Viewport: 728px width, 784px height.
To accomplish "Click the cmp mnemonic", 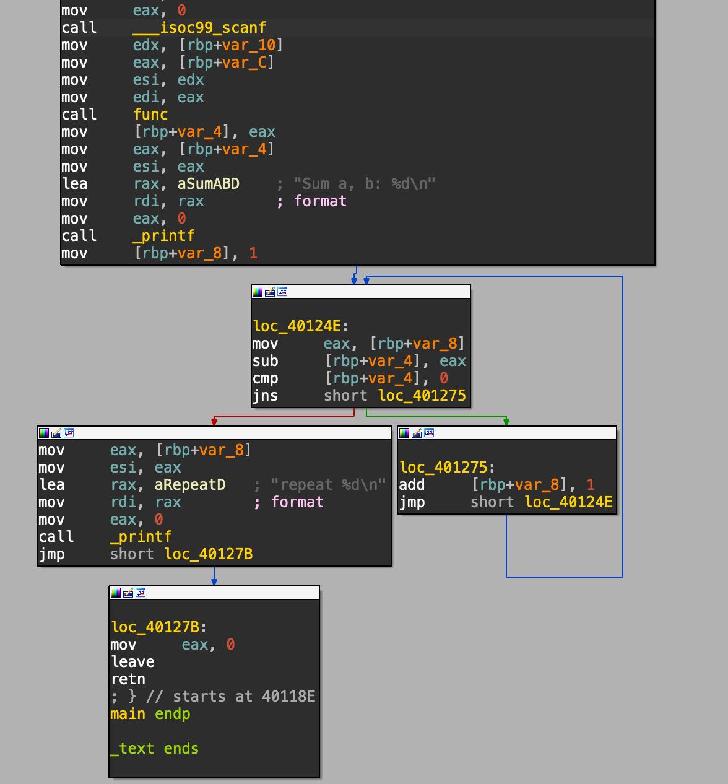I will click(x=265, y=378).
